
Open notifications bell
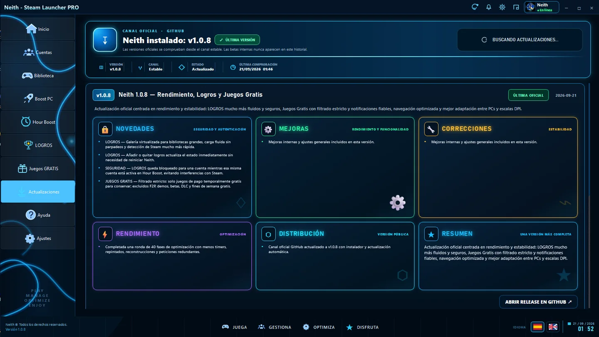(x=488, y=7)
